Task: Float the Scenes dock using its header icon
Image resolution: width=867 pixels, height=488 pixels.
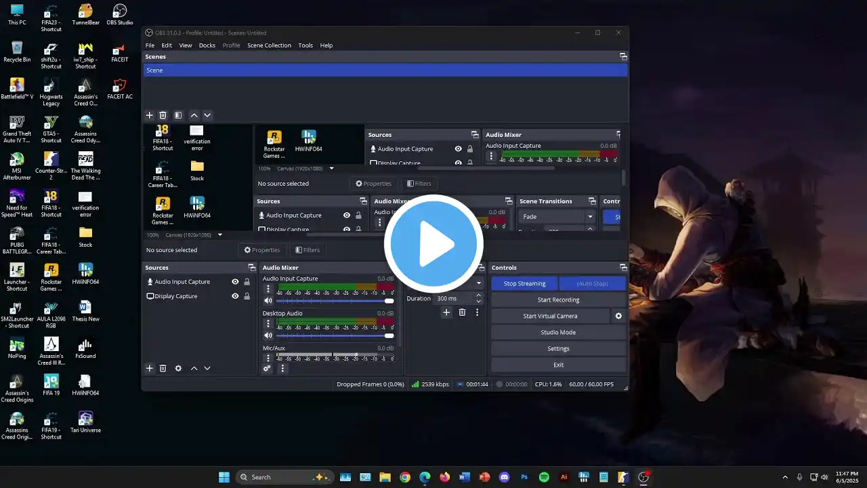Action: 623,57
